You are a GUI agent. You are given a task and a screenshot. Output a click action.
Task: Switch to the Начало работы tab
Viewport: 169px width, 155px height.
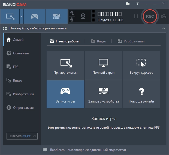coord(65,41)
